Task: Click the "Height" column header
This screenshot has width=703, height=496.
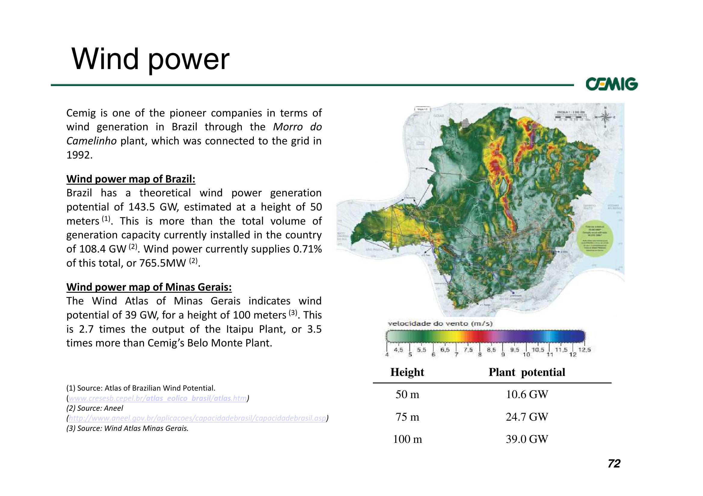Action: click(x=407, y=372)
